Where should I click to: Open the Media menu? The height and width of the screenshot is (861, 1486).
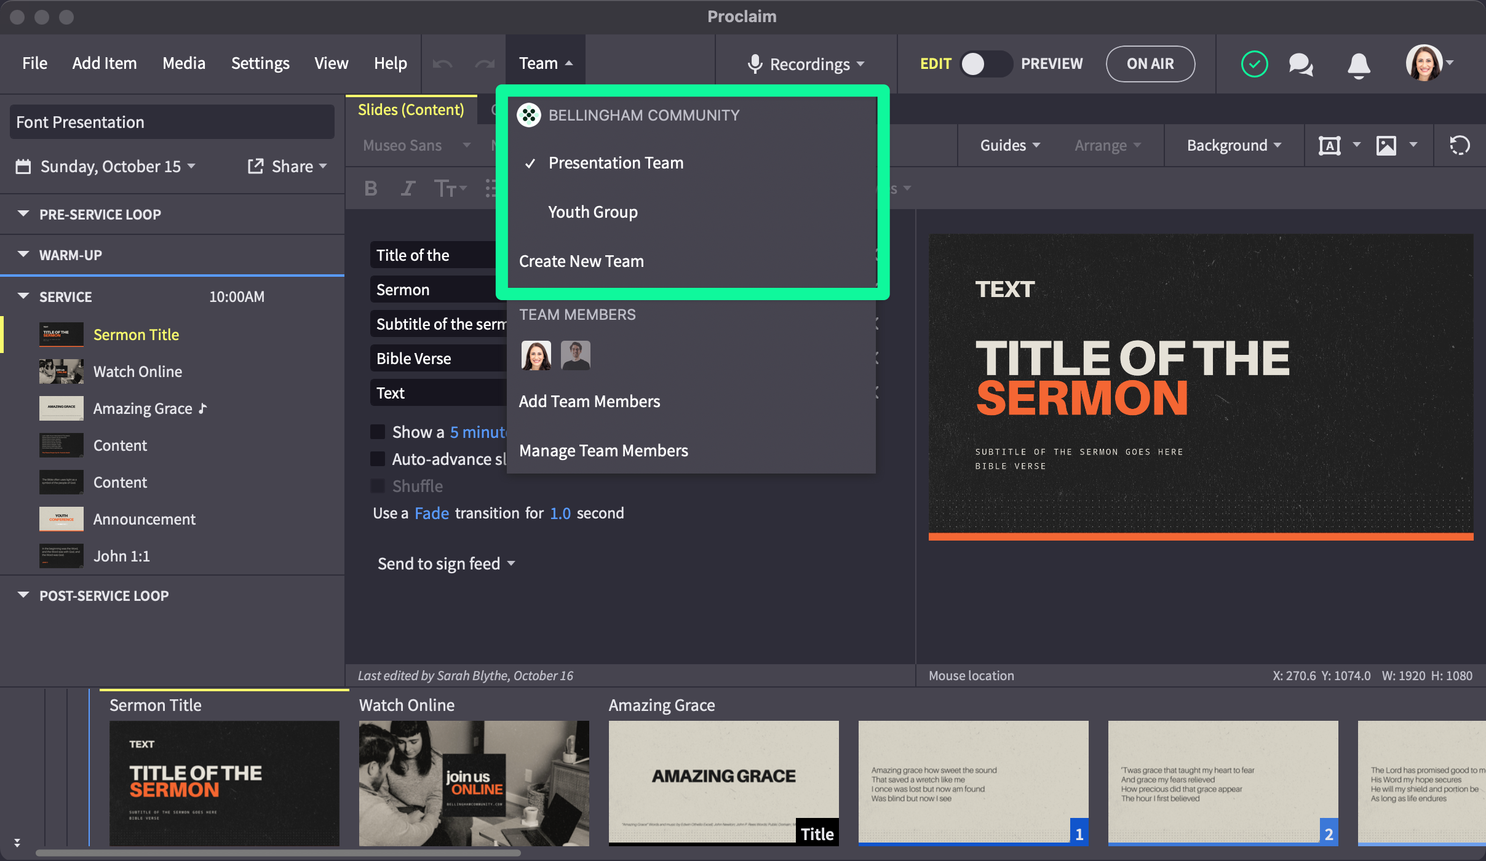click(x=184, y=63)
